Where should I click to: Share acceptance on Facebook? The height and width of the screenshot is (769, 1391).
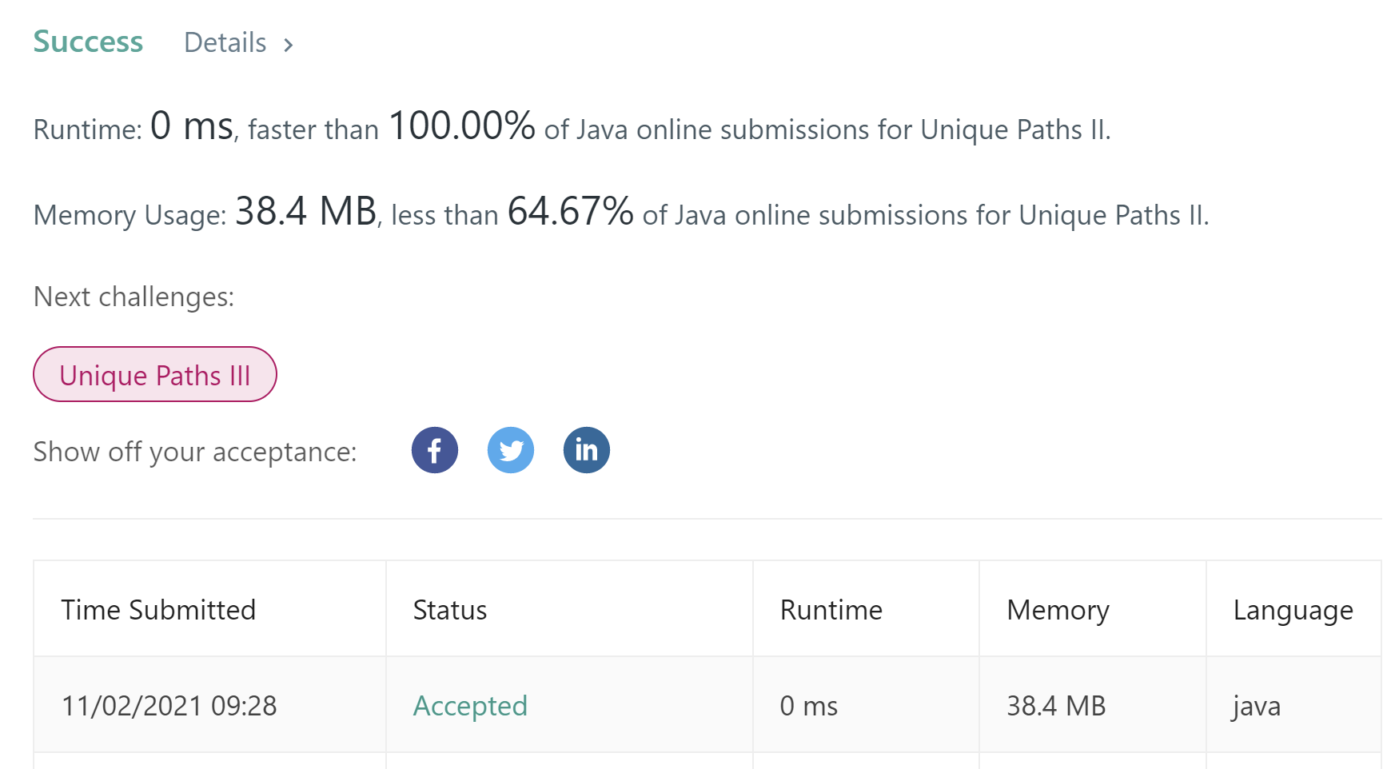click(x=435, y=450)
